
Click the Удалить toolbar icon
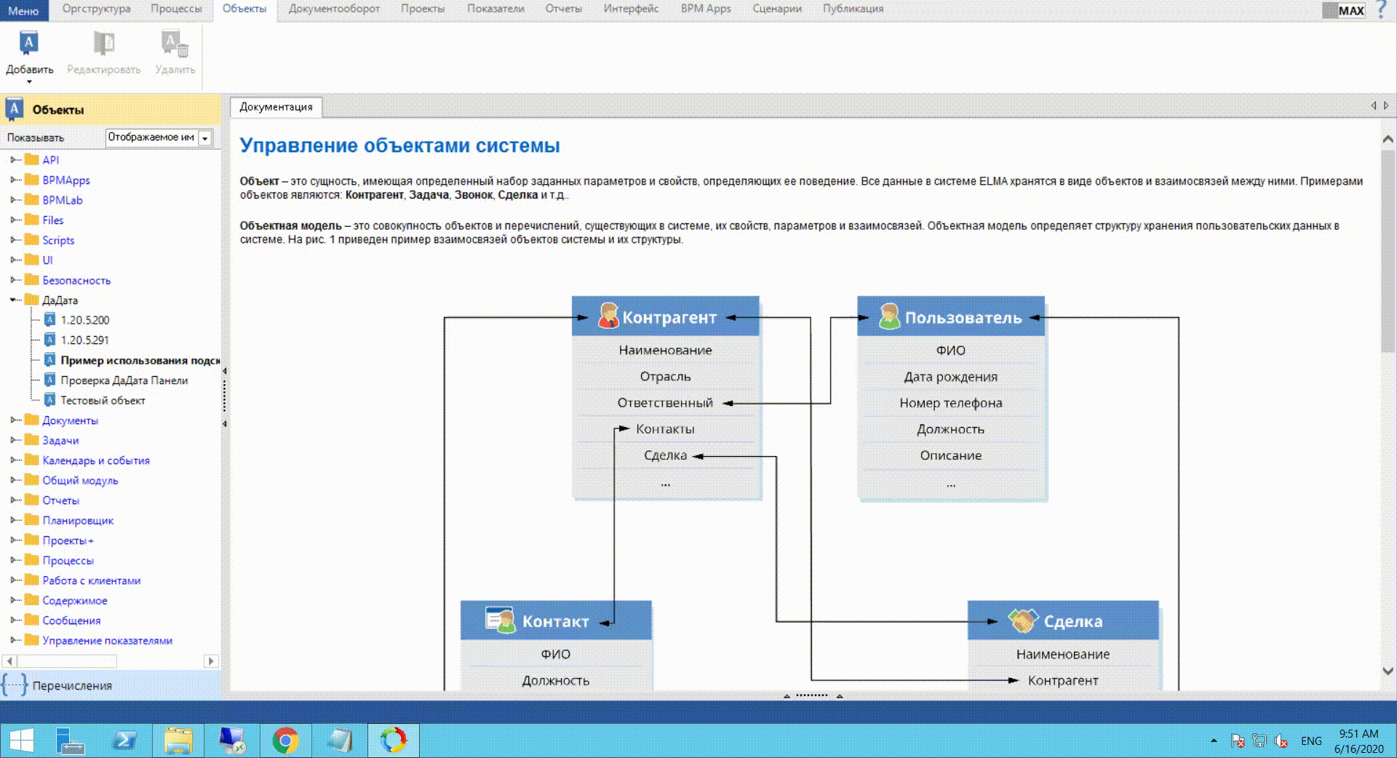175,44
